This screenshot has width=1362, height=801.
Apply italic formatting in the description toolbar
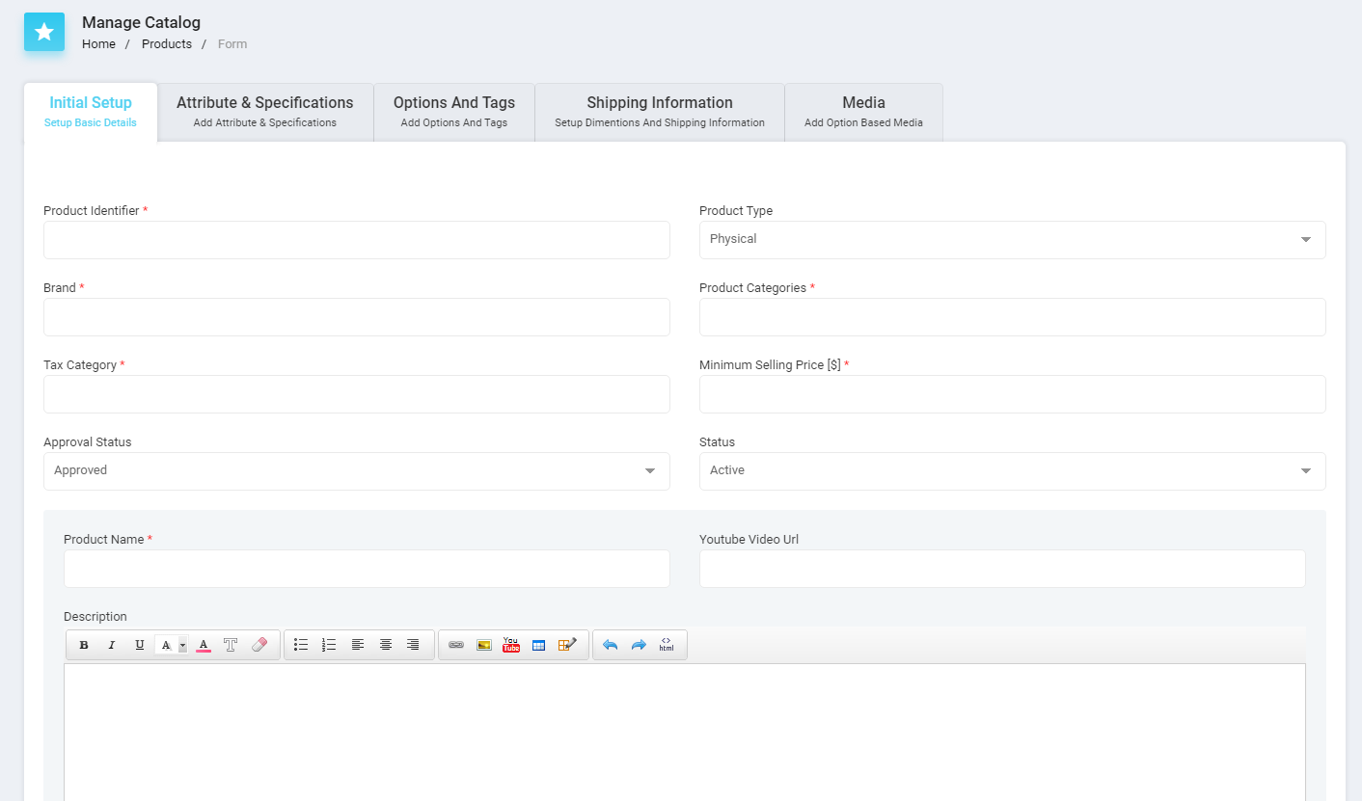click(x=111, y=645)
